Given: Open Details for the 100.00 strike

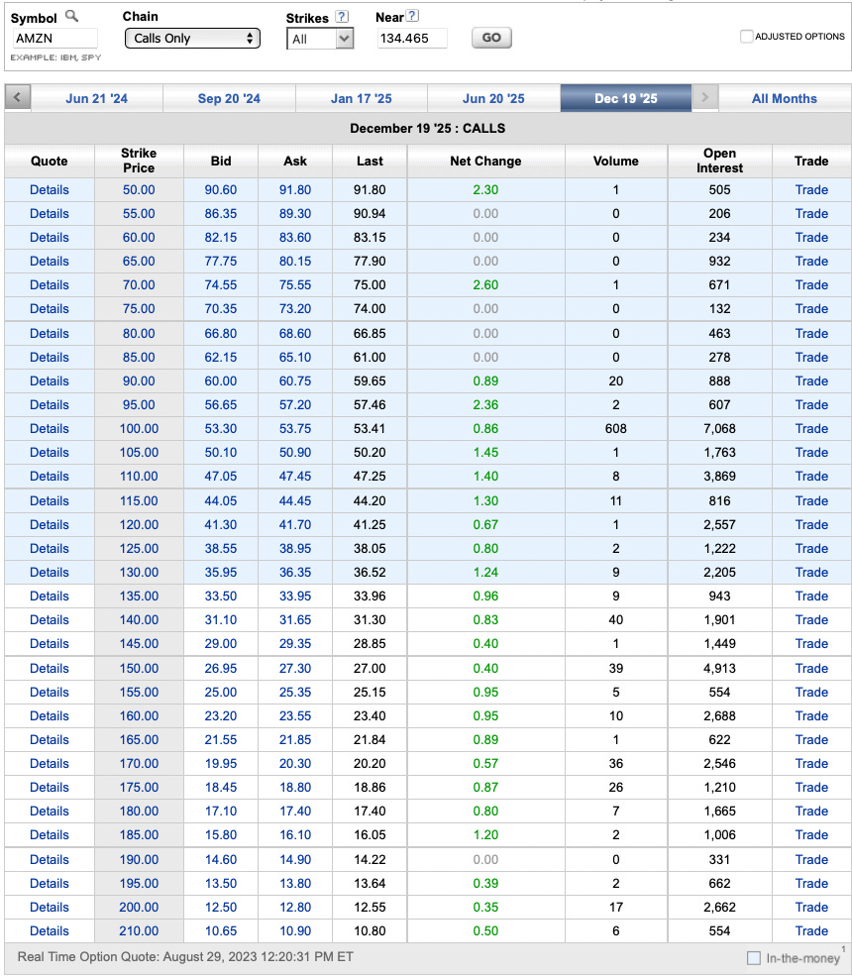Looking at the screenshot, I should [x=50, y=428].
